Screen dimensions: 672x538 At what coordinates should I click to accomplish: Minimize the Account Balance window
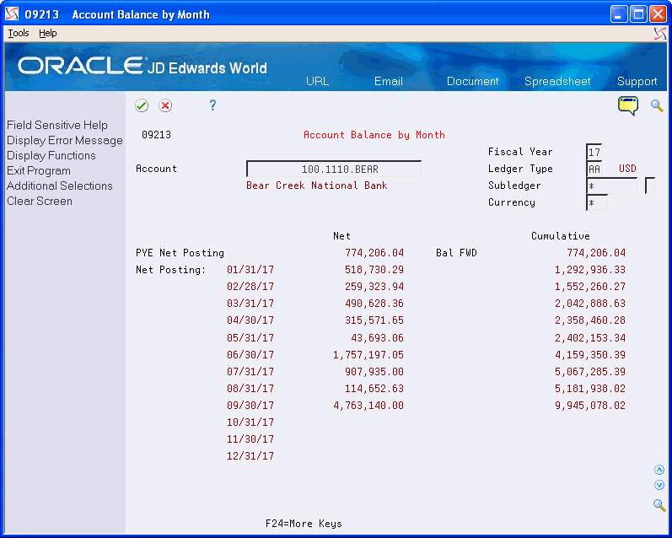(x=618, y=14)
